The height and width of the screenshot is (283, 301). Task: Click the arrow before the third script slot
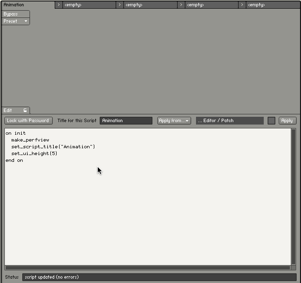120,5
